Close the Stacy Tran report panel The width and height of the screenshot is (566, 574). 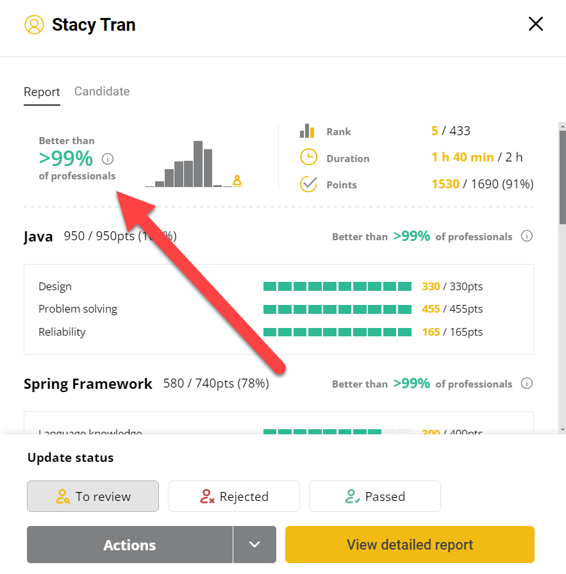(535, 24)
